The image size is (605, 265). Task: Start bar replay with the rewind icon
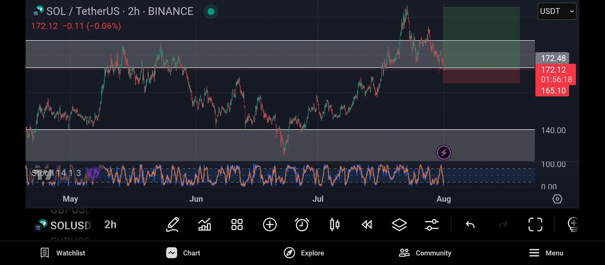[x=367, y=224]
